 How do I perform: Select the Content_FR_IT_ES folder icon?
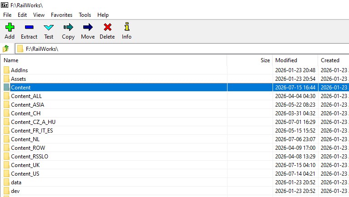point(6,131)
